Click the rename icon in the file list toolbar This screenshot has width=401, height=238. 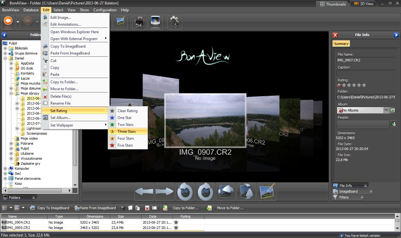click(154, 208)
